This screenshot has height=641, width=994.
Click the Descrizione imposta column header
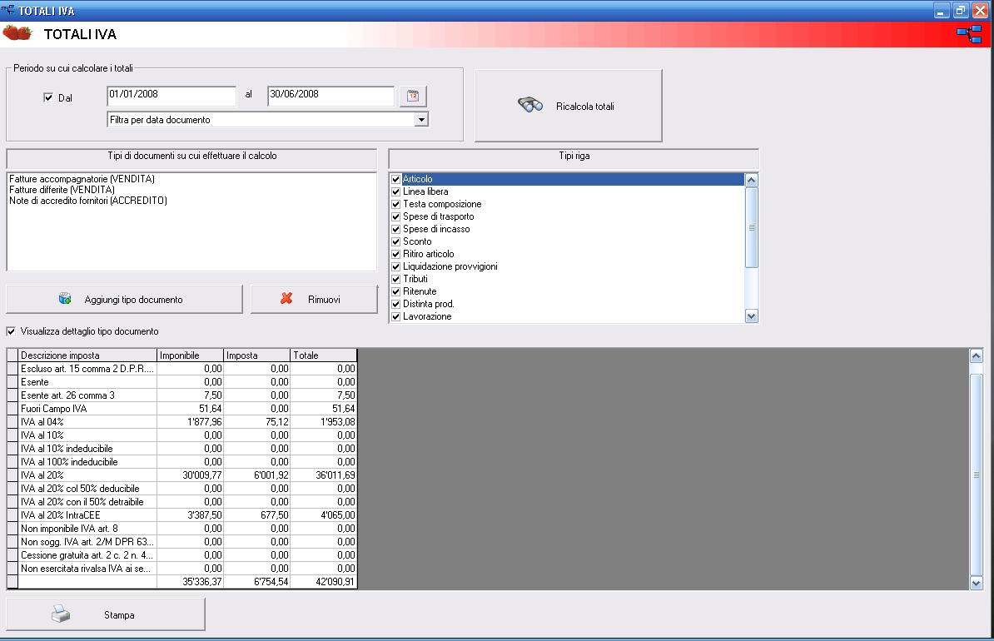pyautogui.click(x=87, y=355)
